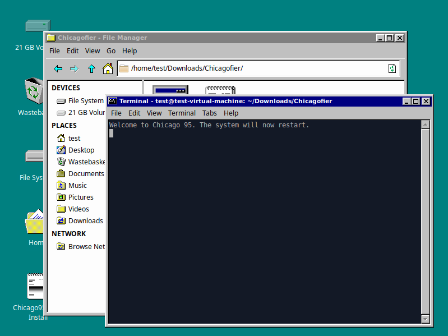Select Desktop label in Places
Screen dimensions: 448x336
tap(81, 150)
